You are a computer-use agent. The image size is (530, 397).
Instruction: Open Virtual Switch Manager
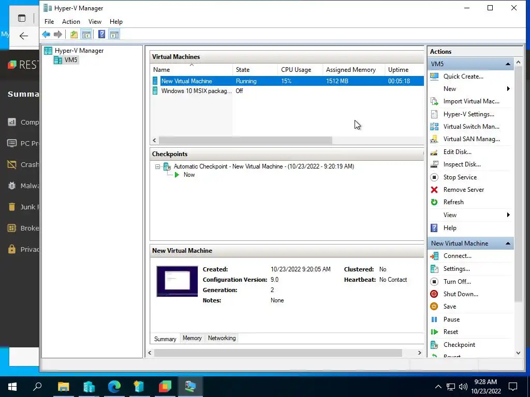471,127
